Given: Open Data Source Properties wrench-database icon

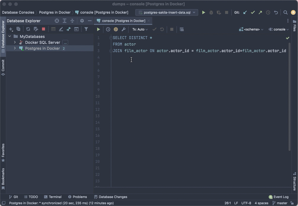Looking at the screenshot, I should click(x=36, y=29).
